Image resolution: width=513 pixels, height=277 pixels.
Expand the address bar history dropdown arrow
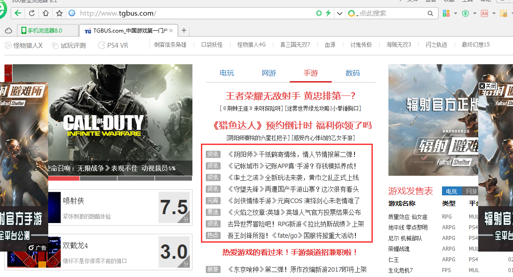pos(340,13)
